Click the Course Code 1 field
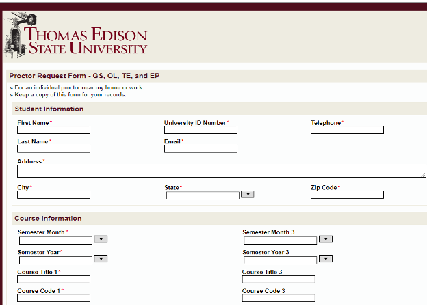 pyautogui.click(x=53, y=298)
